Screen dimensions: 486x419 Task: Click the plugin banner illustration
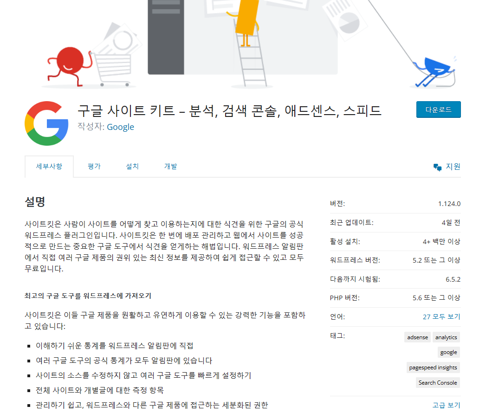click(243, 45)
